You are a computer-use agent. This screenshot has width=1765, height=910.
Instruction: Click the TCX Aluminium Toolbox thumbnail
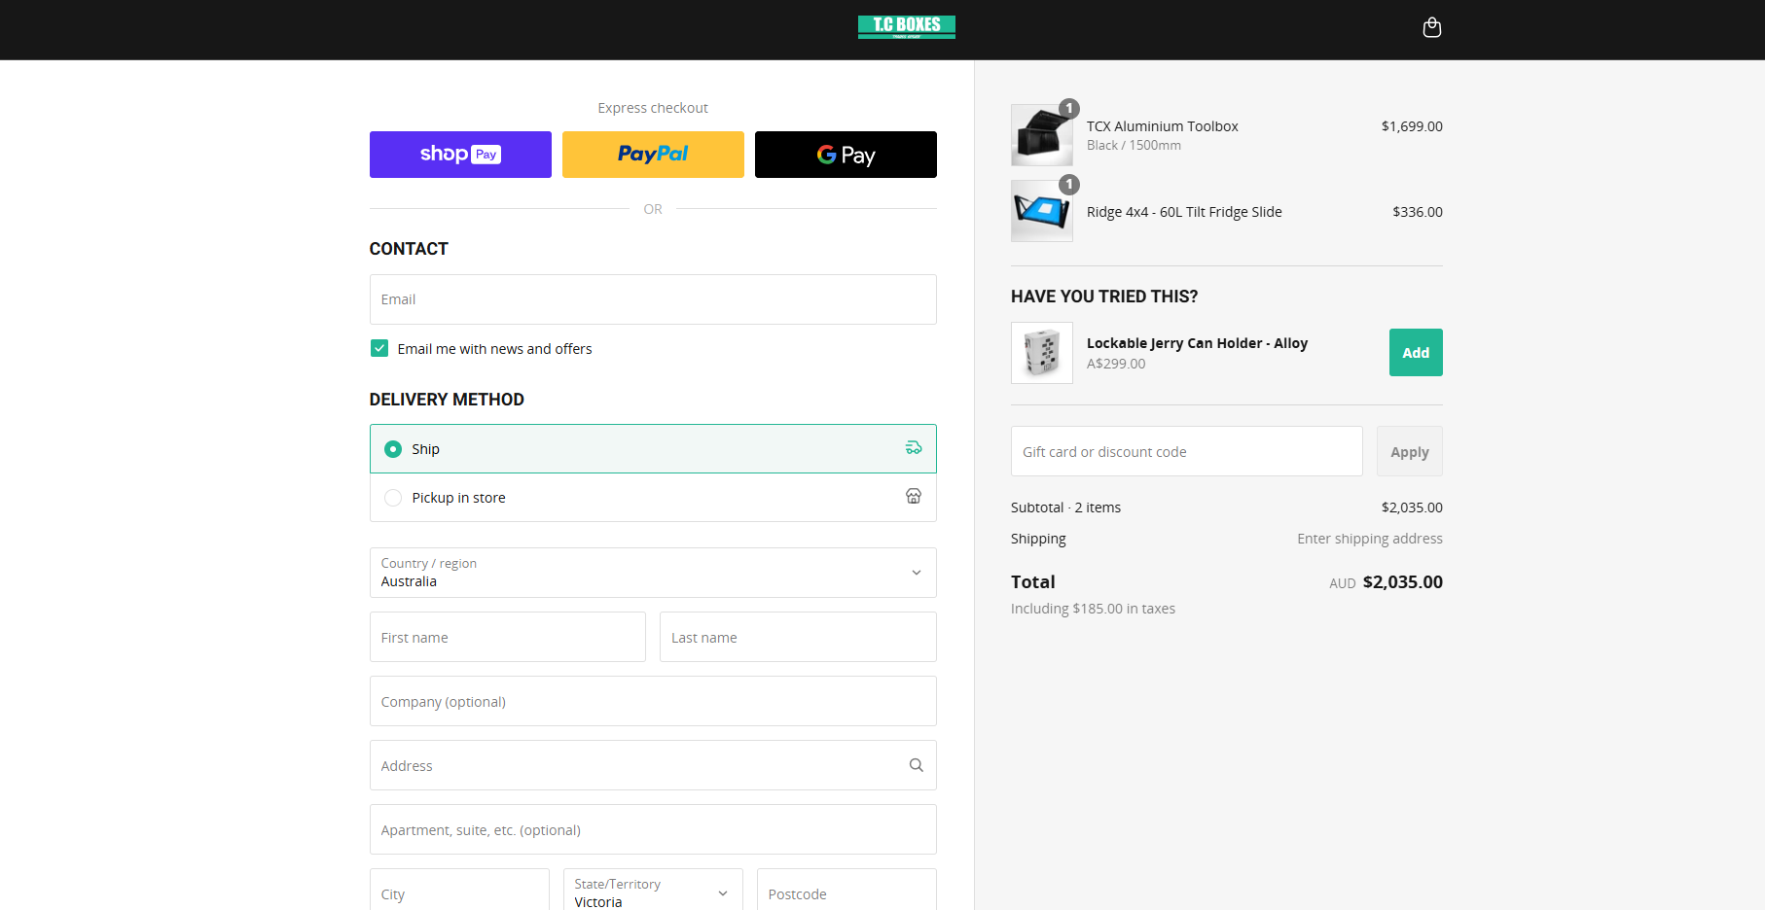(1041, 134)
